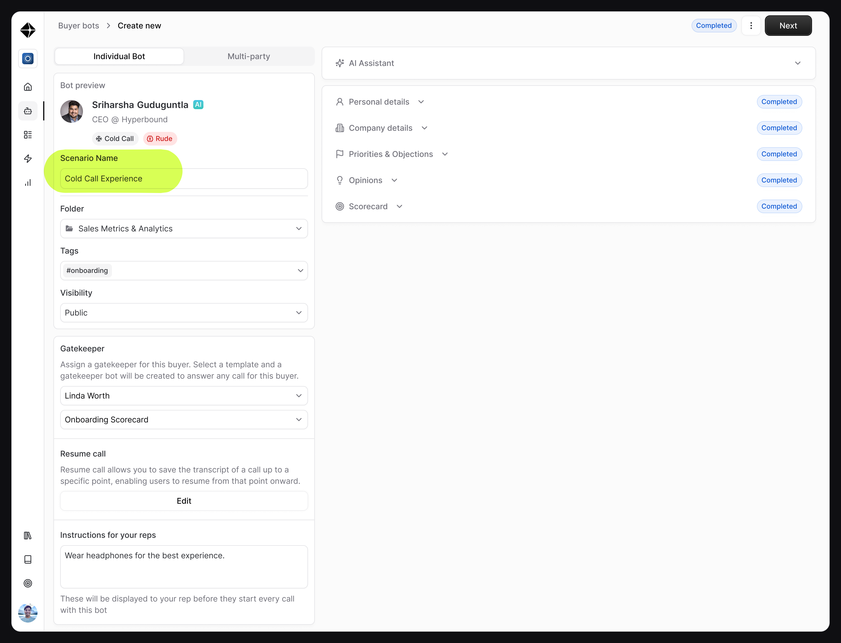Click the AI badge next to bot name
841x643 pixels.
(198, 105)
